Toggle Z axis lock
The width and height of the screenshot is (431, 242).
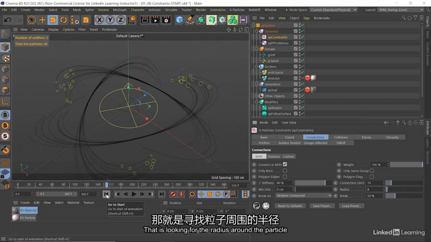(x=120, y=20)
